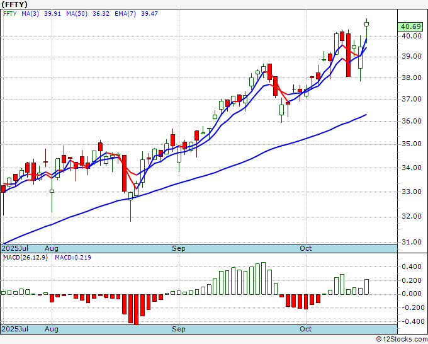Select the MACD(26,12,9) indicator label
The image size is (428, 344).
[x=25, y=258]
